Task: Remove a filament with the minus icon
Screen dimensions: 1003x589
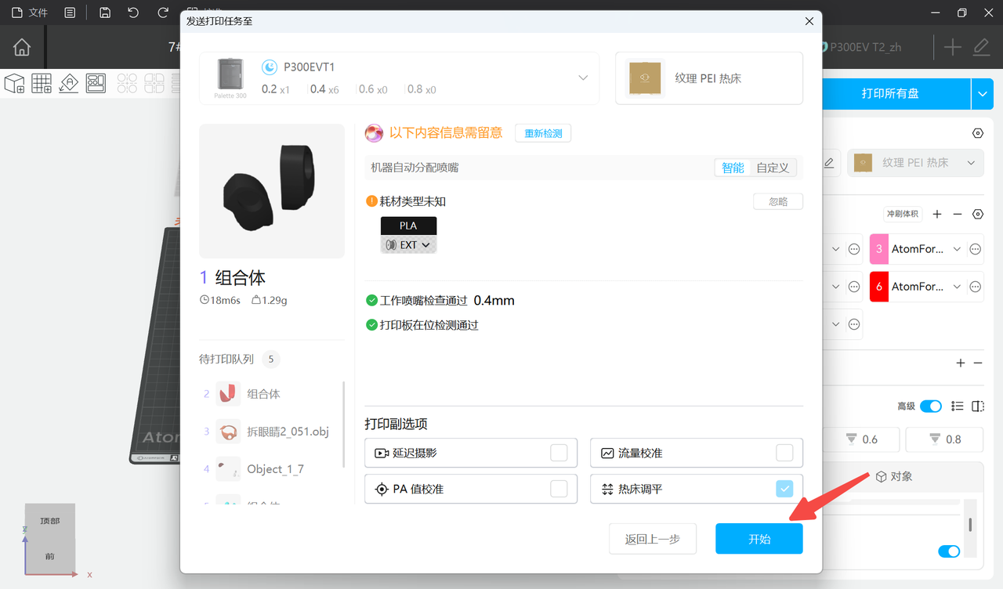Action: [957, 214]
